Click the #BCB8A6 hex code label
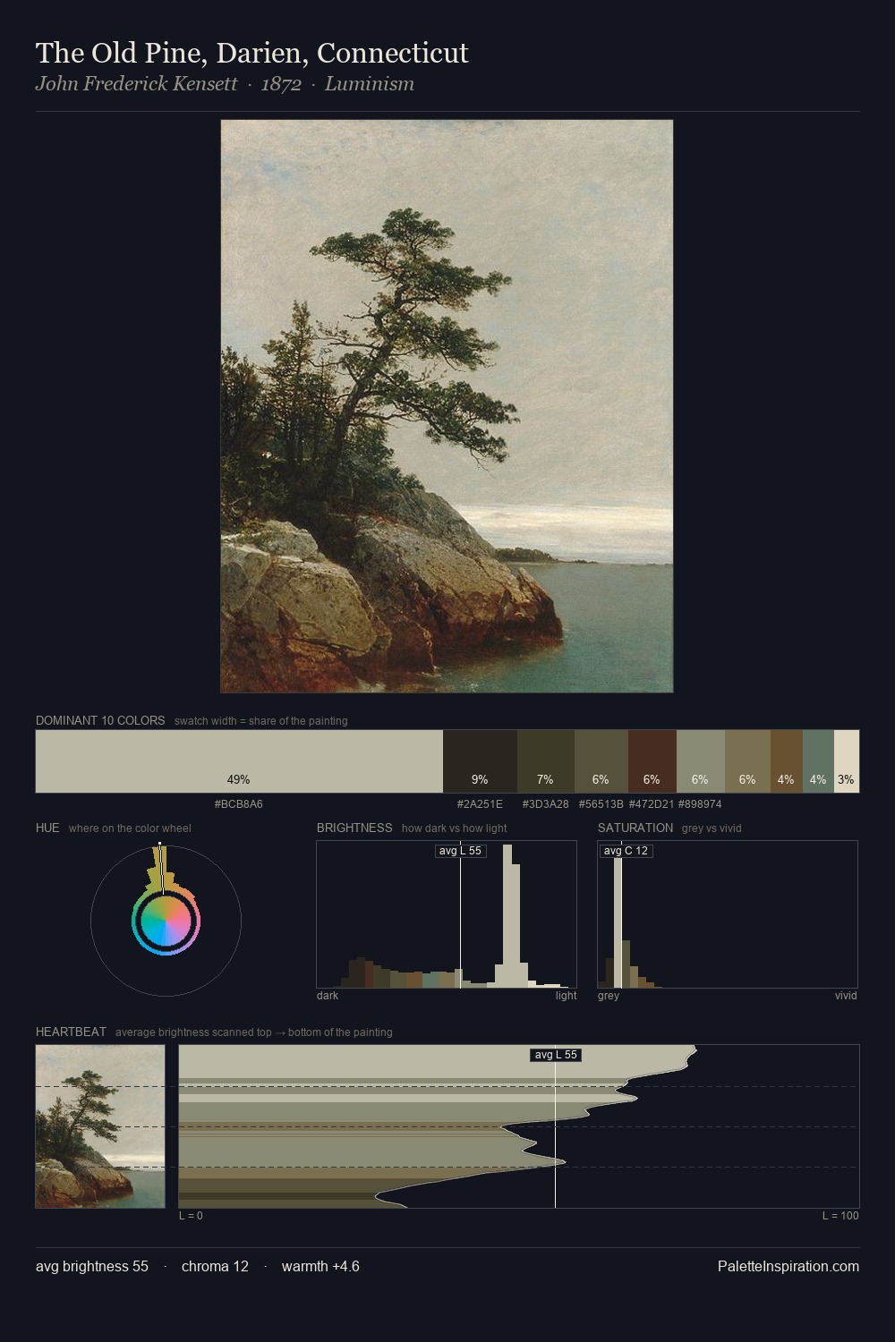The height and width of the screenshot is (1342, 895). click(x=239, y=804)
